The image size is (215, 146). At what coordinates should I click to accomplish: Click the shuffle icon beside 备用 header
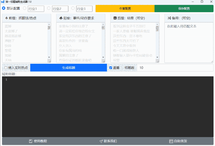point(169,18)
